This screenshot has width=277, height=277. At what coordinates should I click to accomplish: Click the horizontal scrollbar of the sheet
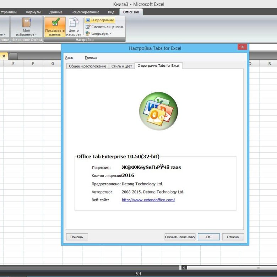(227, 267)
